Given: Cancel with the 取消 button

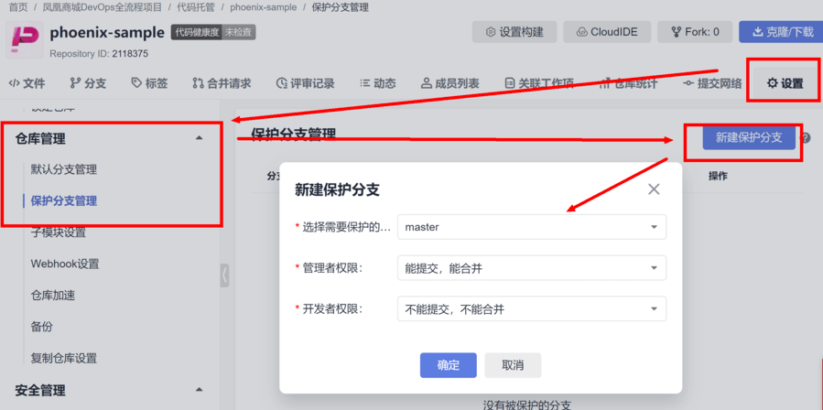Looking at the screenshot, I should [513, 365].
